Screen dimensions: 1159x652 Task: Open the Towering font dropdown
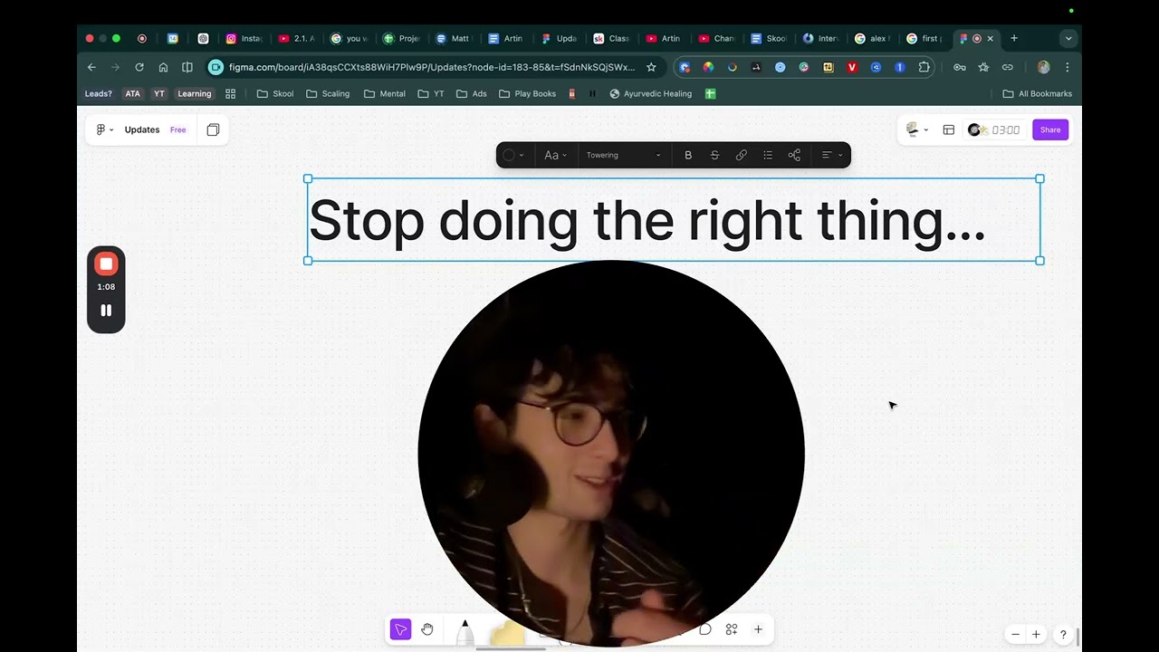click(x=623, y=155)
